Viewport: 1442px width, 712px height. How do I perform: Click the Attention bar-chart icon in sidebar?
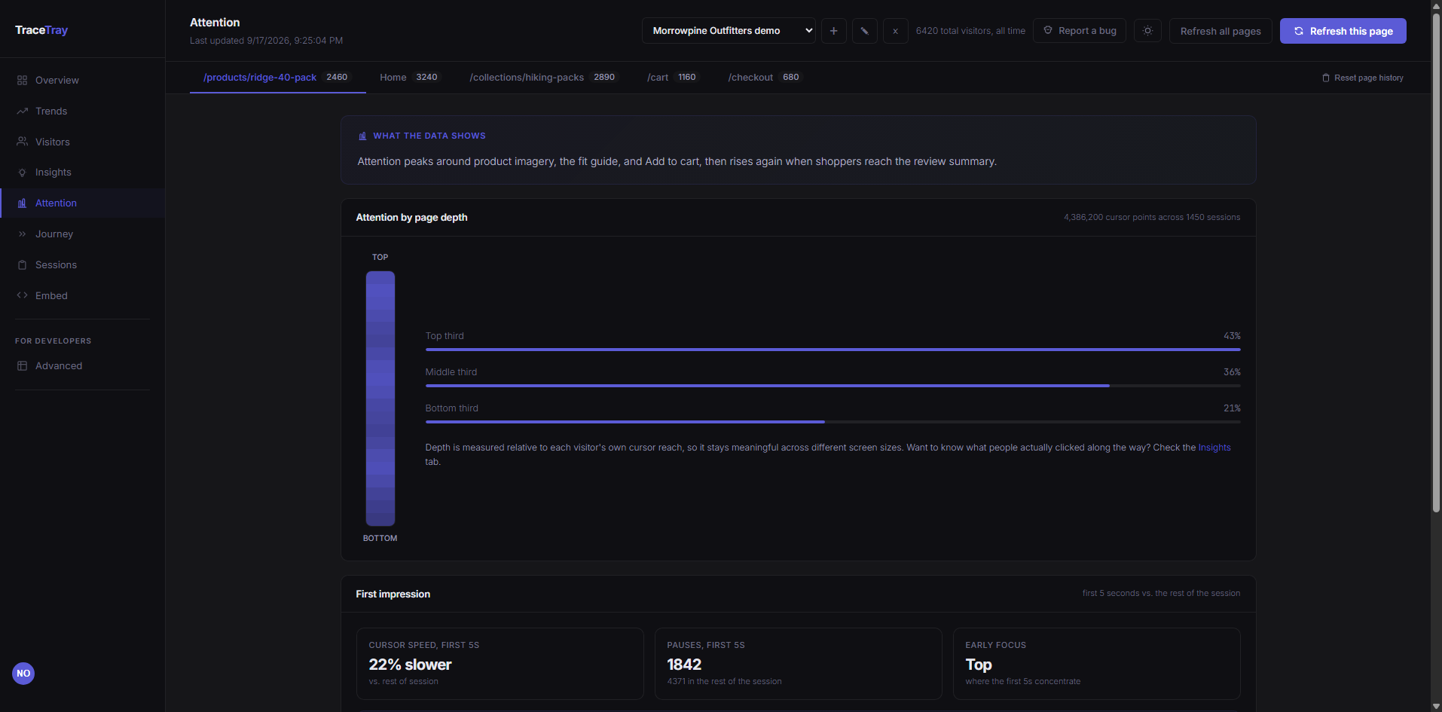(22, 203)
